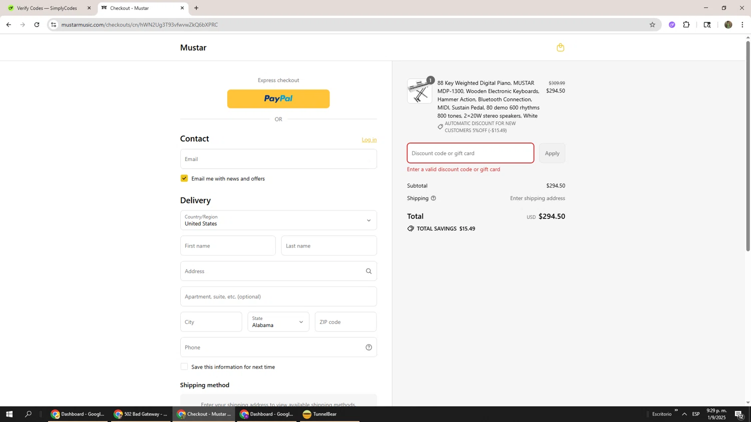Screen dimensions: 751x422
Task: Open the first Dashboard Google Chrome taskbar item
Action: pos(78,414)
